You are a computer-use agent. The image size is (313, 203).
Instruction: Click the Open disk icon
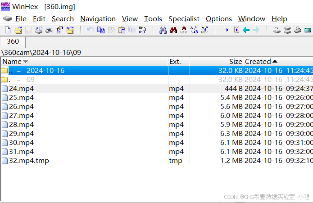(x=277, y=30)
